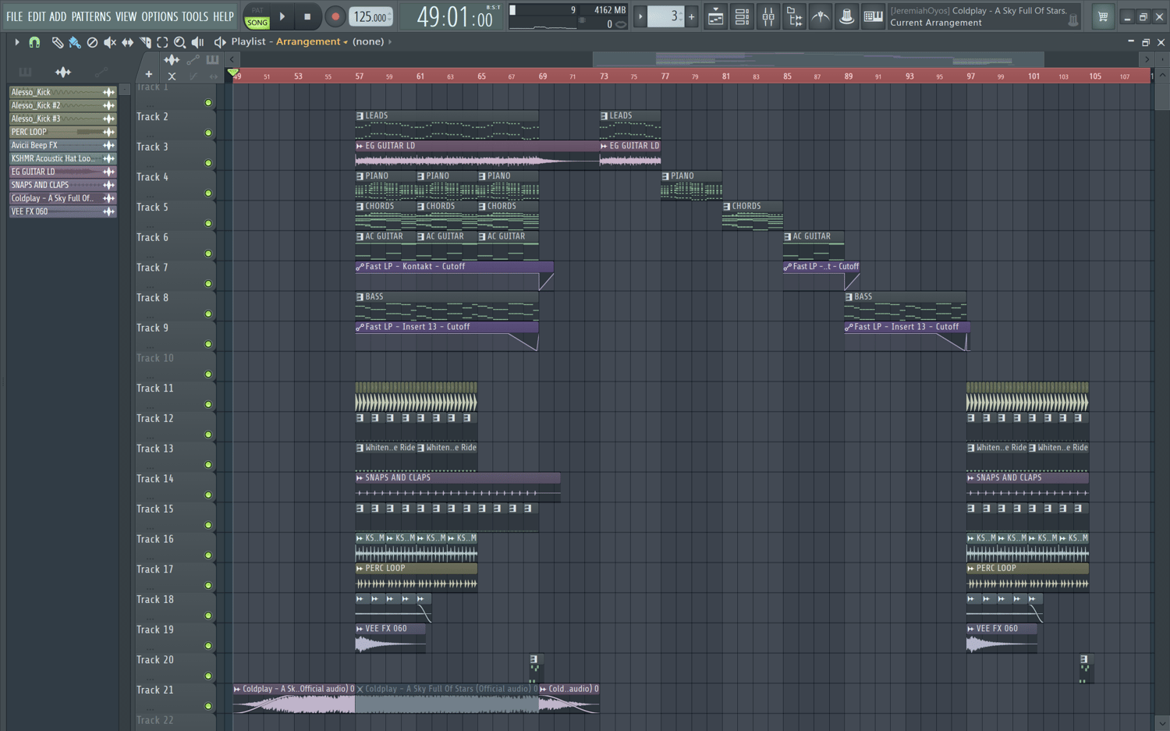Select the Playback scrub tool
This screenshot has width=1170, height=731.
point(198,42)
